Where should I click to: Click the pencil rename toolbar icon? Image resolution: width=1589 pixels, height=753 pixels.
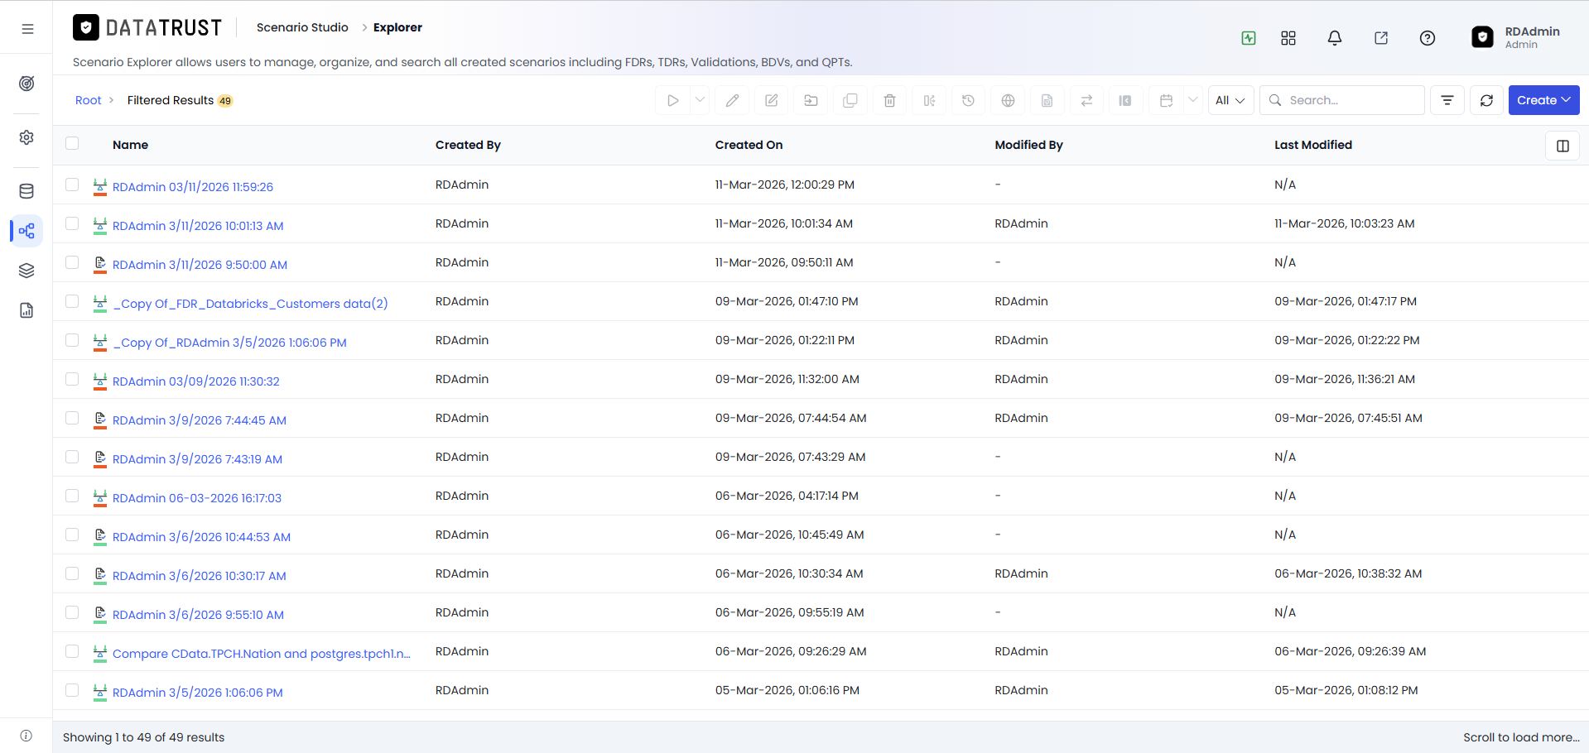(x=732, y=100)
